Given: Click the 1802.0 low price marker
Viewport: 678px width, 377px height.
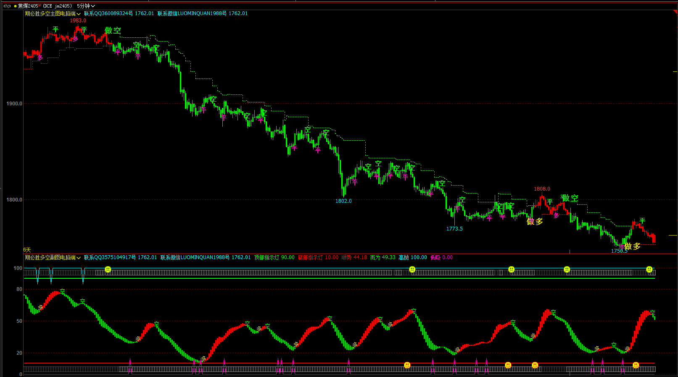Looking at the screenshot, I should pyautogui.click(x=343, y=201).
